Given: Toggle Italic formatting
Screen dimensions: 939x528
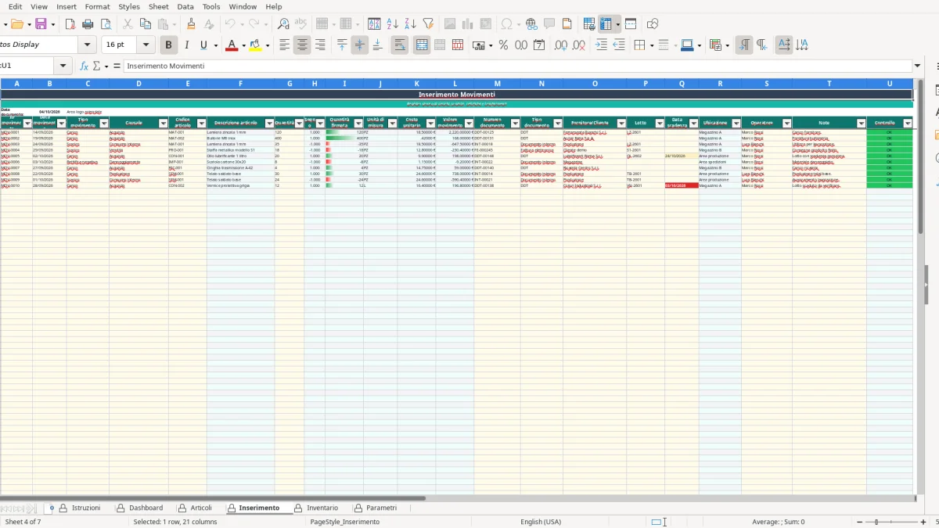Looking at the screenshot, I should 186,45.
